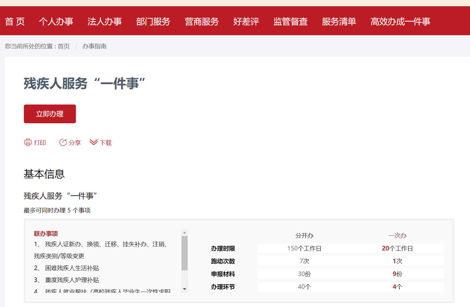Select the 一次办 column header

pos(397,235)
